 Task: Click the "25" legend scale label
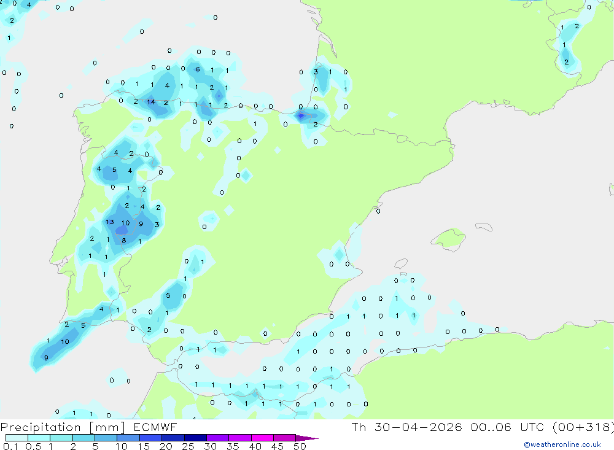pyautogui.click(x=188, y=446)
